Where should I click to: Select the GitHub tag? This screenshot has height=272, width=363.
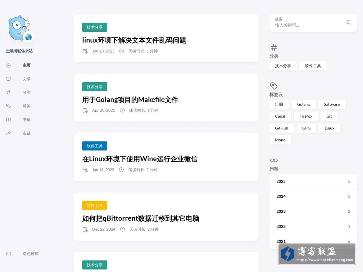[281, 128]
